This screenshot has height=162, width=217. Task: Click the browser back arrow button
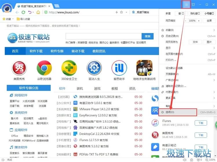tap(17, 12)
